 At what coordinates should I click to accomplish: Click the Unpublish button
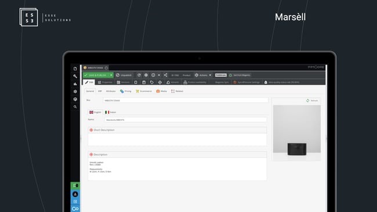[x=124, y=75]
